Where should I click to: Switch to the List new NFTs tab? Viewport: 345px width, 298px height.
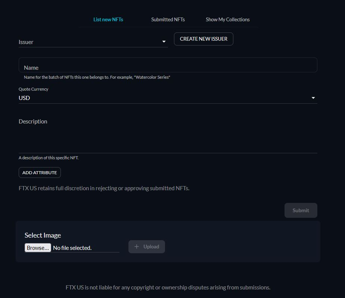coord(108,19)
